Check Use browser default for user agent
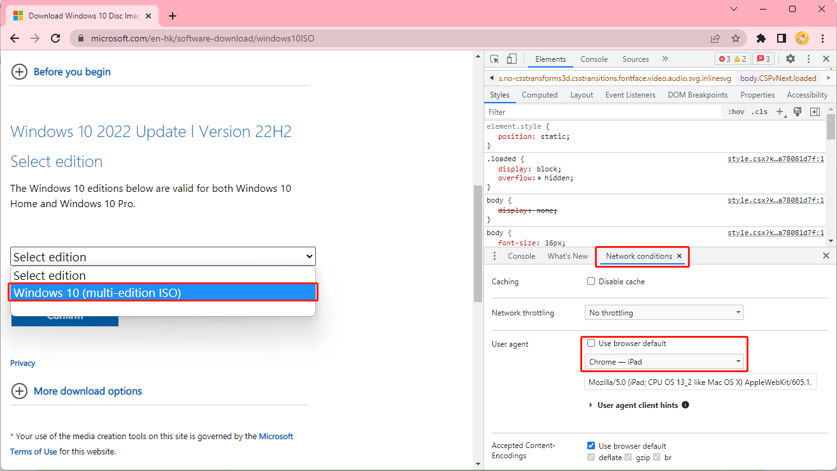 click(x=591, y=343)
